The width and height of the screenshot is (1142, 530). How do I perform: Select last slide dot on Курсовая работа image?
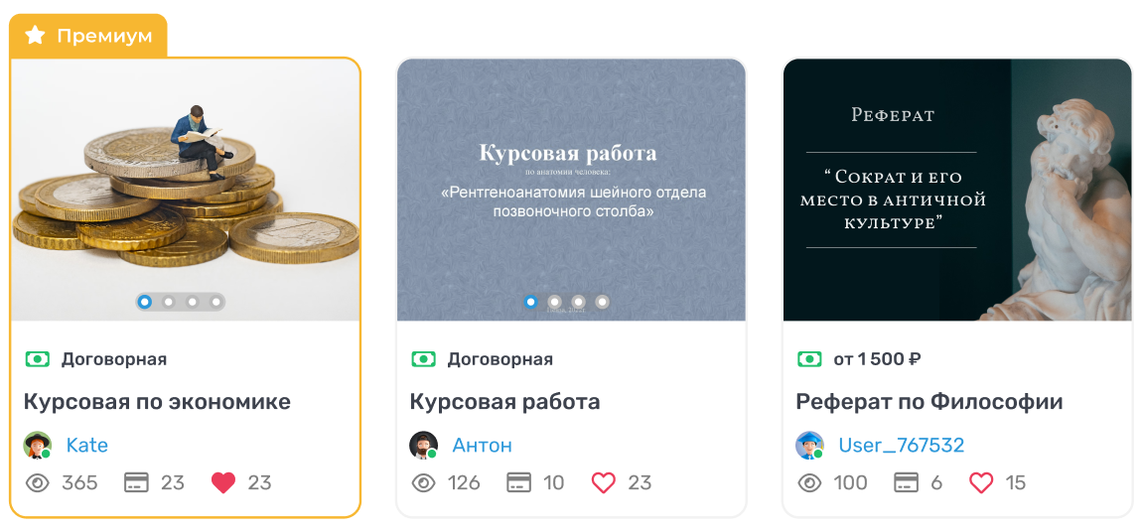click(x=603, y=302)
